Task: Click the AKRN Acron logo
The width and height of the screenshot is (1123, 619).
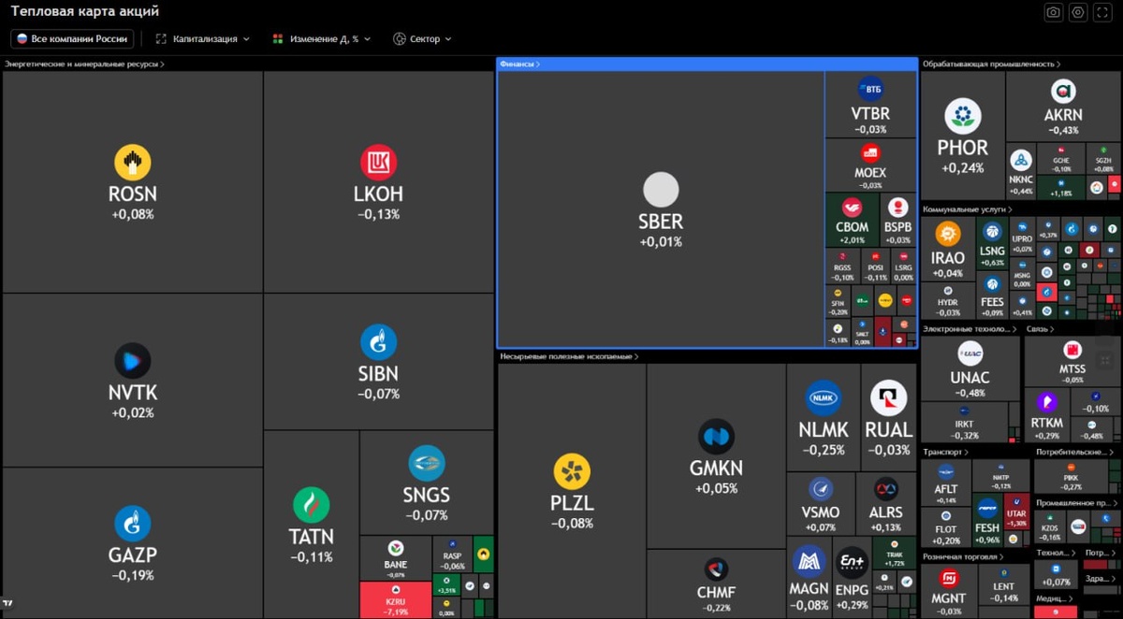Action: 1062,91
